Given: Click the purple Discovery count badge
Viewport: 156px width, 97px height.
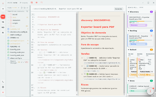Looking at the screenshot, I should point(151,12).
